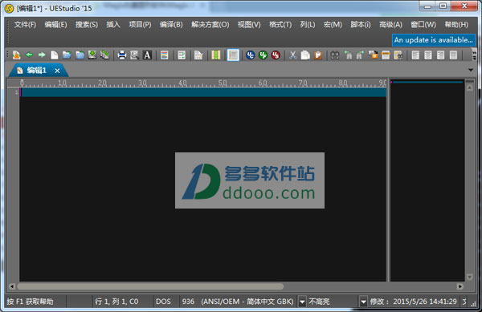Open print preview magnifier icon
This screenshot has height=312, width=482.
pos(134,55)
